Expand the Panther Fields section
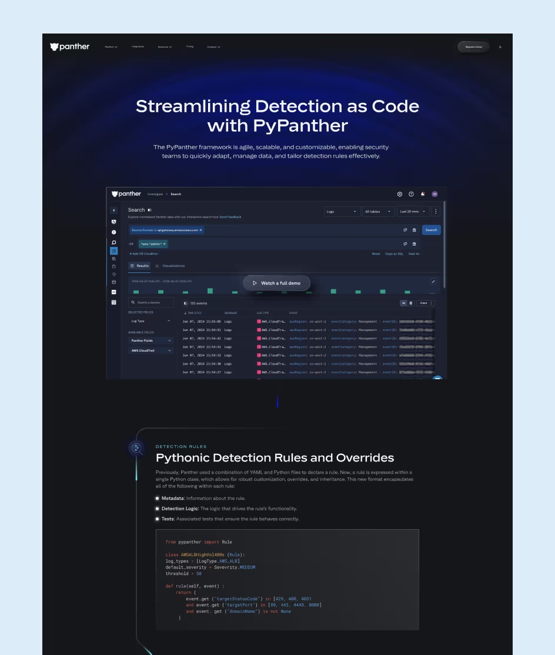The width and height of the screenshot is (555, 655). 151,340
